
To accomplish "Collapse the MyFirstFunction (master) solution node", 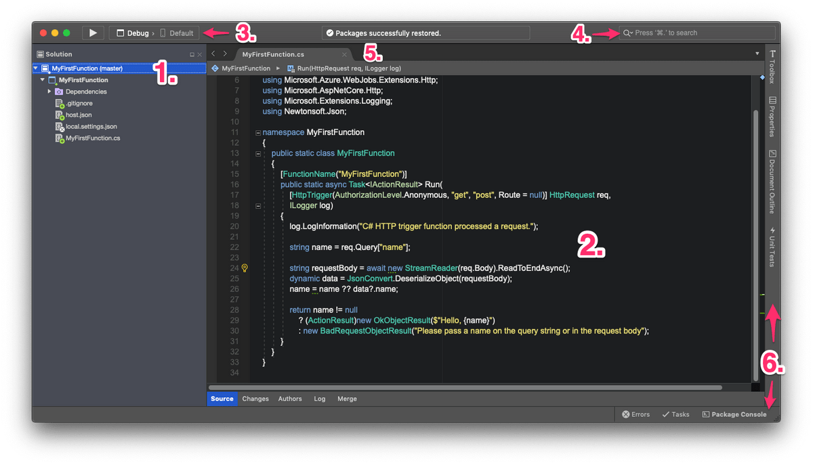I will coord(36,68).
